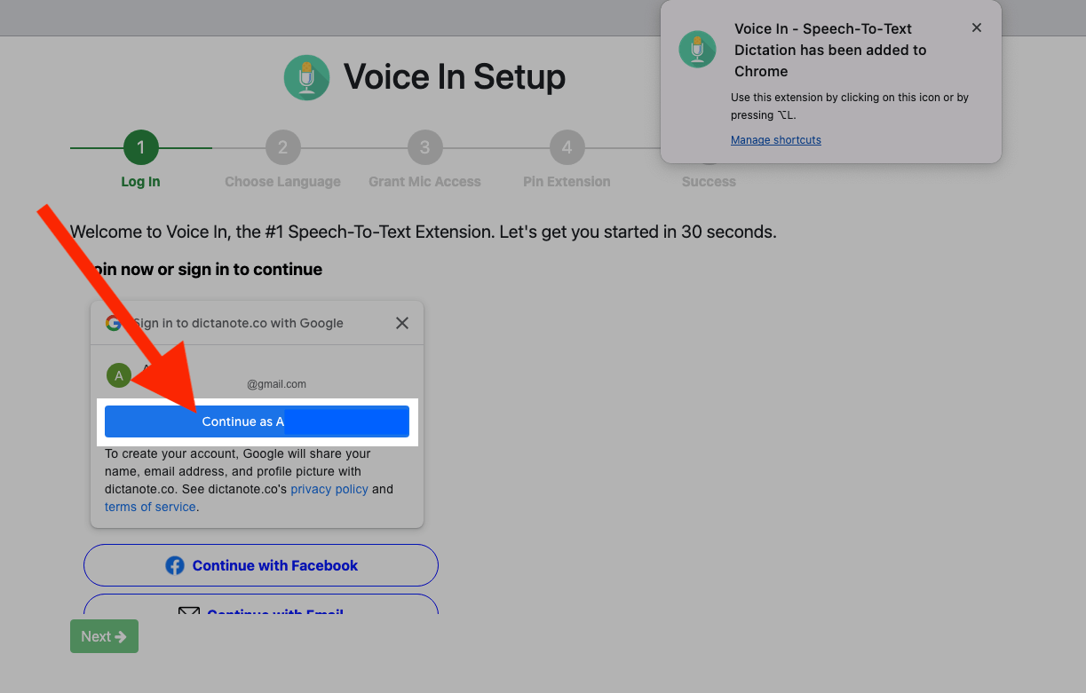
Task: Click the step 1 circle indicator
Action: pos(140,147)
